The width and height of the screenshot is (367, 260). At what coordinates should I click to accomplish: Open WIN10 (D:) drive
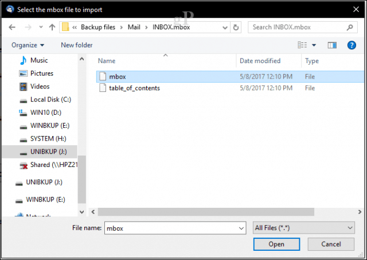tap(46, 112)
